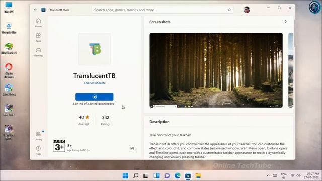Open Home in the Store sidebar
The image size is (322, 181).
coord(38,23)
